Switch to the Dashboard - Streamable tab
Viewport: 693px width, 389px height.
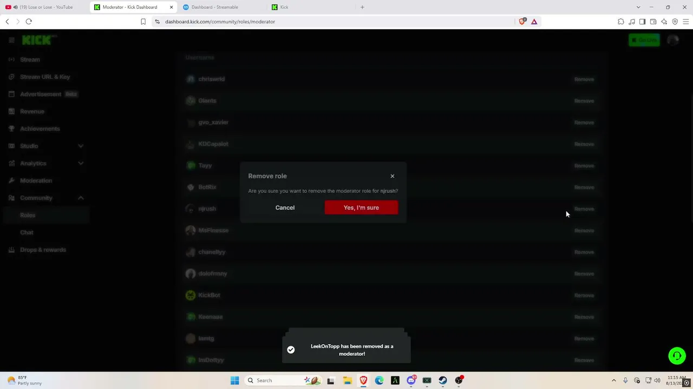pyautogui.click(x=222, y=7)
